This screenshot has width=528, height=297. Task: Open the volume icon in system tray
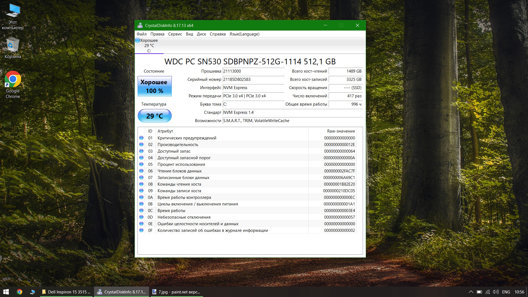(496, 292)
